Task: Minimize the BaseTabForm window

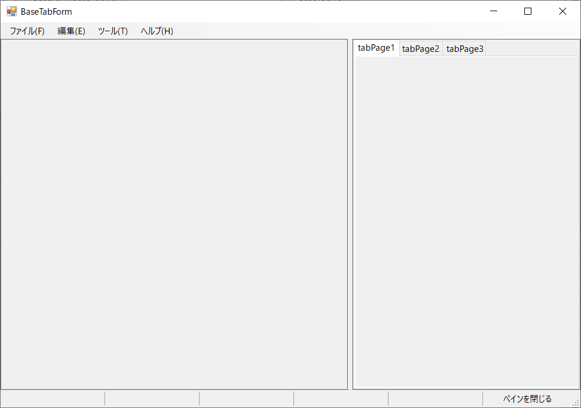Action: click(494, 11)
